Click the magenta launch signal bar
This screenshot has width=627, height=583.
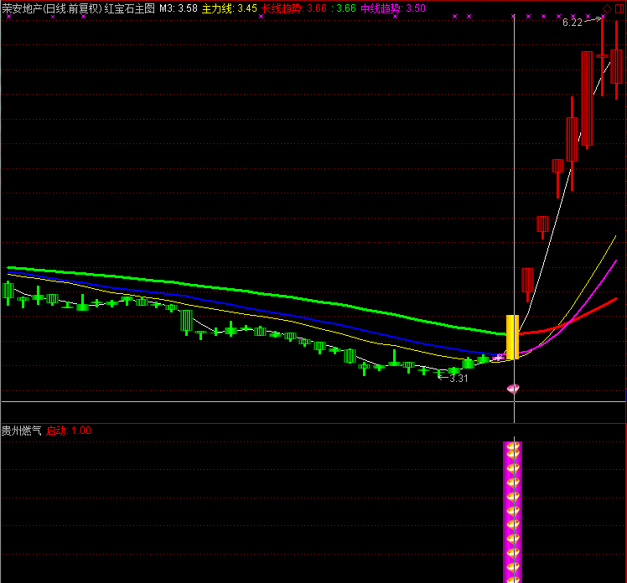coord(512,511)
